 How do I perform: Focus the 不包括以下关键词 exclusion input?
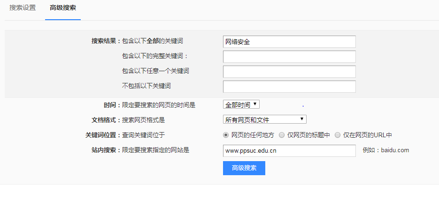(289, 87)
